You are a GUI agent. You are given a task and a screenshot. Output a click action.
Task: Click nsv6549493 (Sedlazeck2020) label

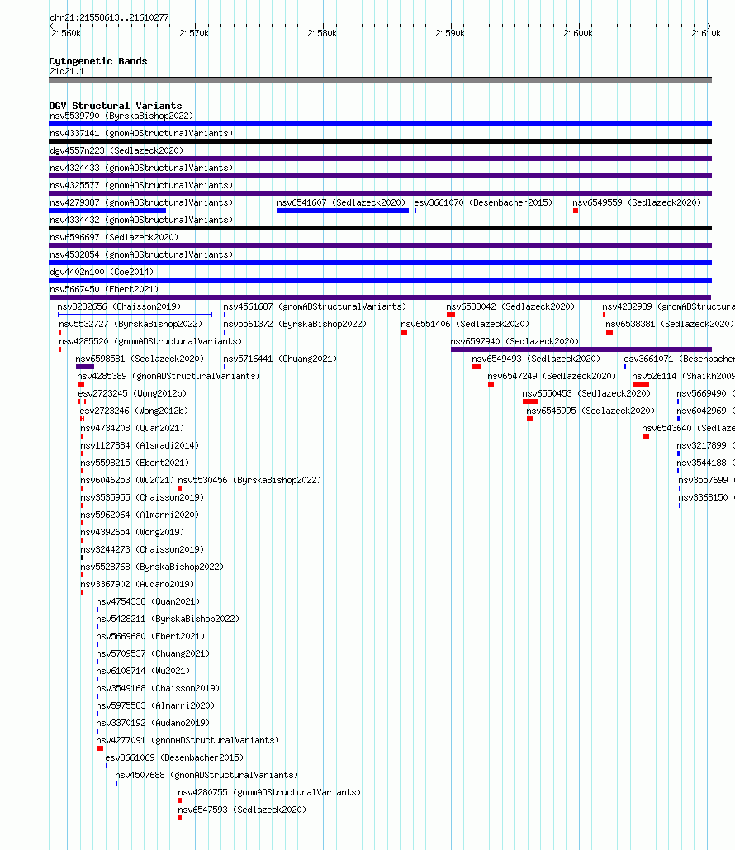535,359
